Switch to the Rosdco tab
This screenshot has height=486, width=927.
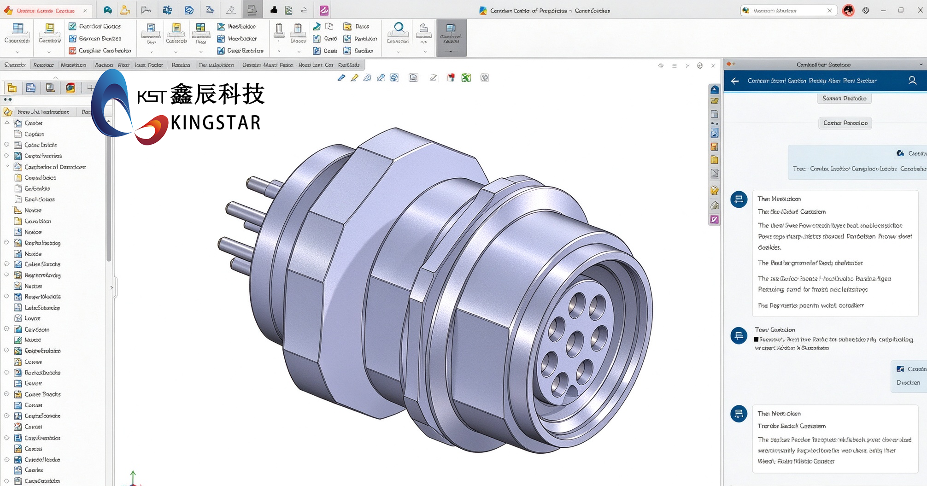tap(181, 65)
